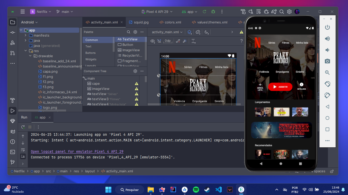Clear all constraints icon in design toolbar

coord(178,41)
